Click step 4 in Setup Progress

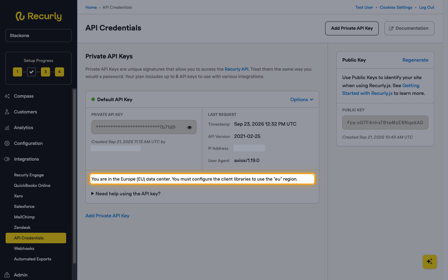click(x=59, y=72)
